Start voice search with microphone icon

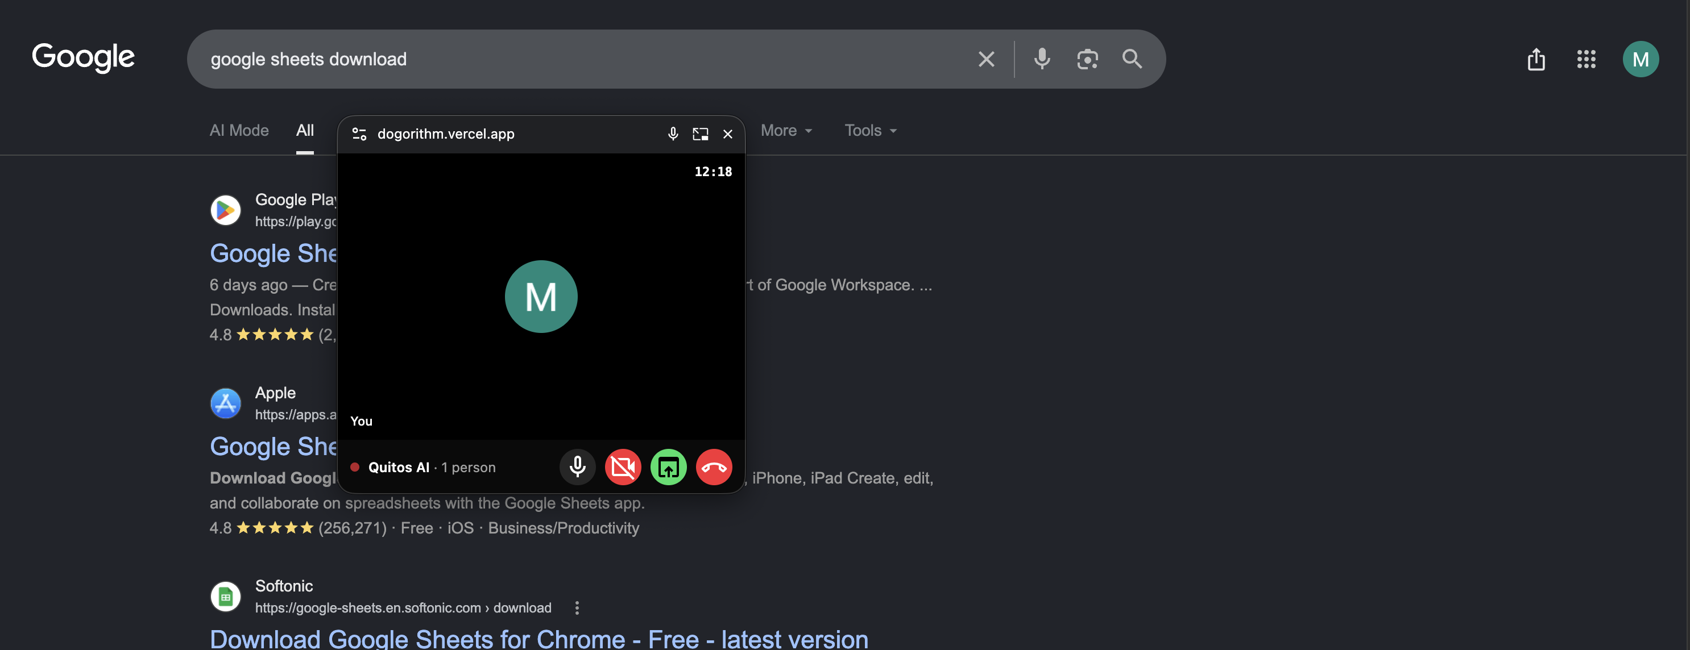coord(1042,59)
